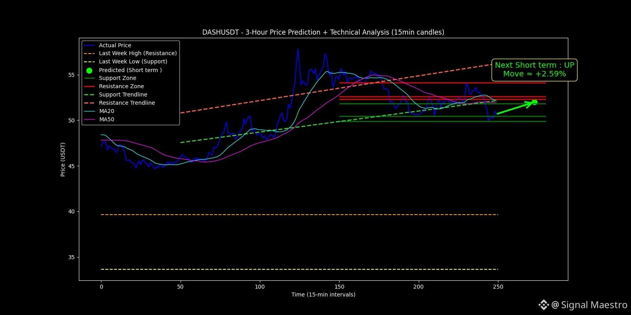
Task: Click the 'Time (15-min intervals)' x-axis label
Action: [323, 295]
